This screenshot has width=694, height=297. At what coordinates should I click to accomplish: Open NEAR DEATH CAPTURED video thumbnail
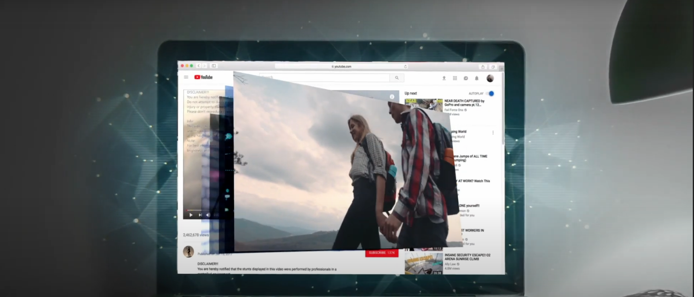click(x=423, y=105)
